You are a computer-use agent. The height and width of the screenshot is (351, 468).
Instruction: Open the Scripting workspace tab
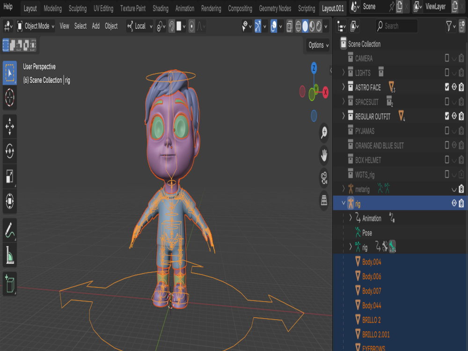click(307, 8)
